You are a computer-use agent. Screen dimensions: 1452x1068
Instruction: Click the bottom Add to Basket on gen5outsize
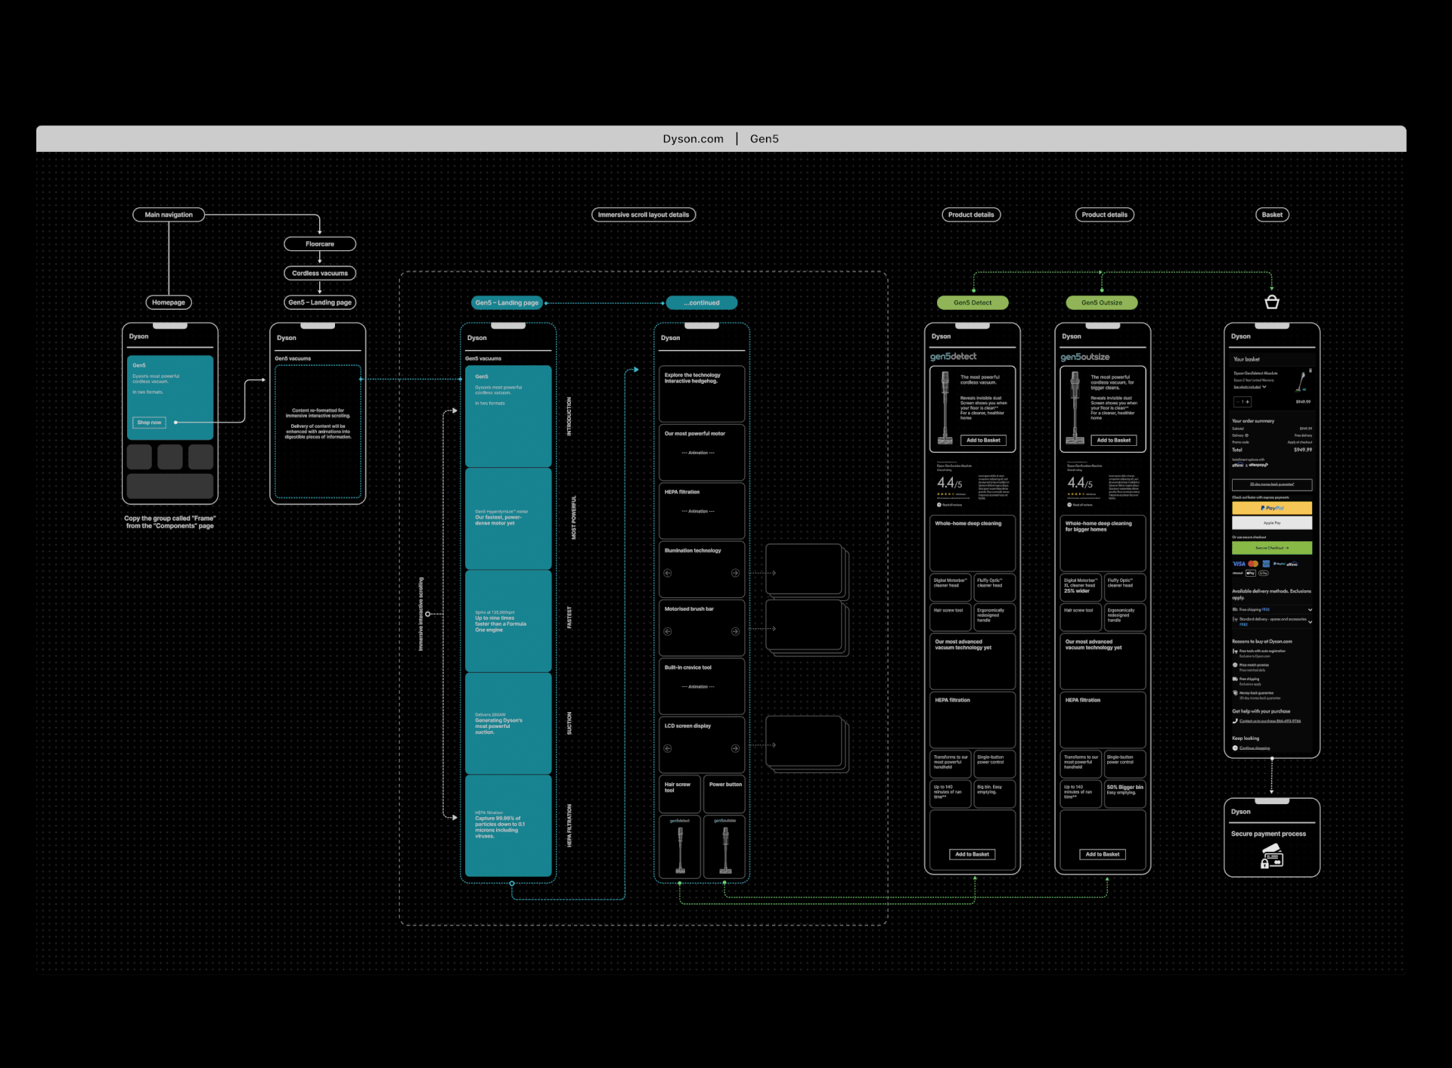coord(1103,854)
